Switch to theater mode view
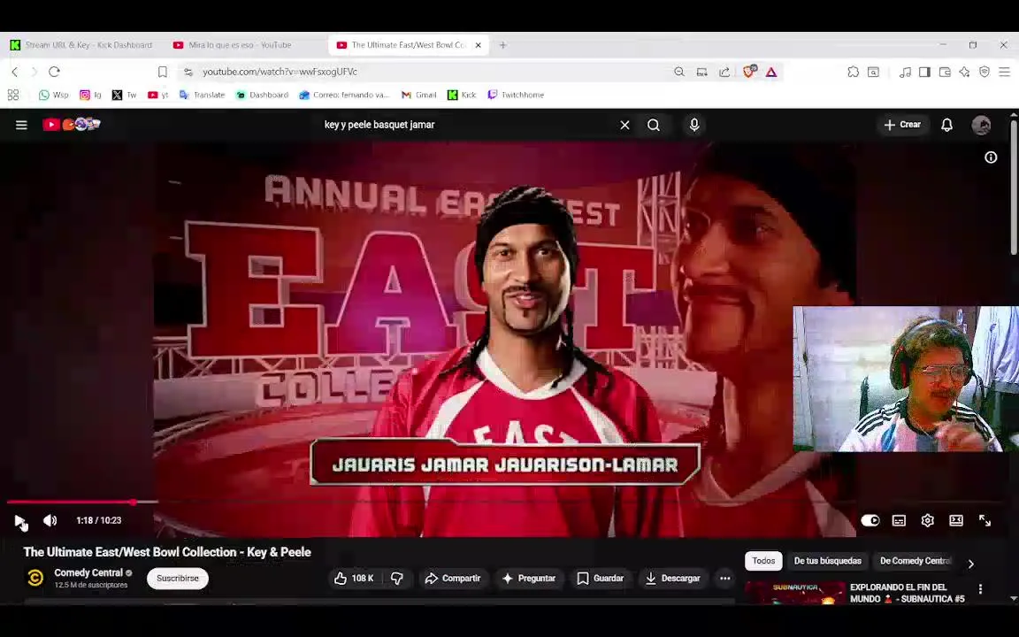 [x=956, y=520]
